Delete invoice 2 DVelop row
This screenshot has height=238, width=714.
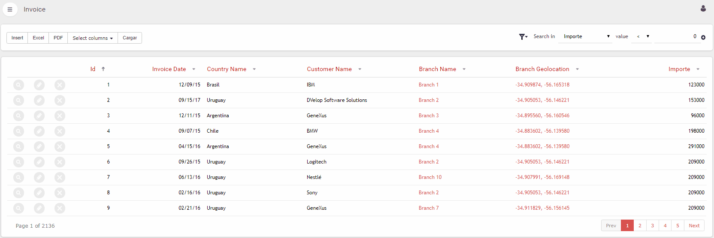[x=60, y=100]
